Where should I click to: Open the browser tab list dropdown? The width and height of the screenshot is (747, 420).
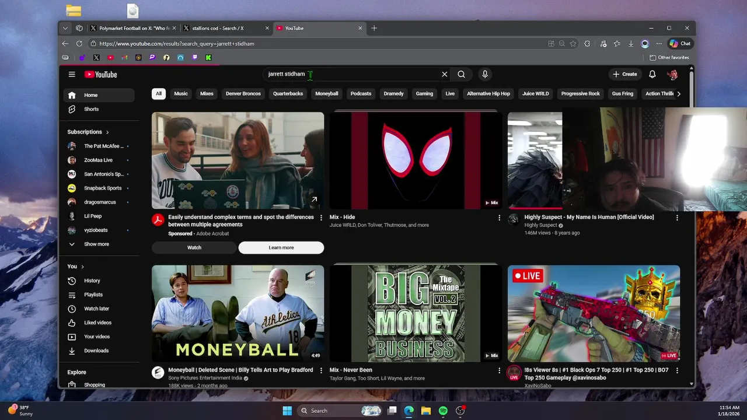(65, 28)
